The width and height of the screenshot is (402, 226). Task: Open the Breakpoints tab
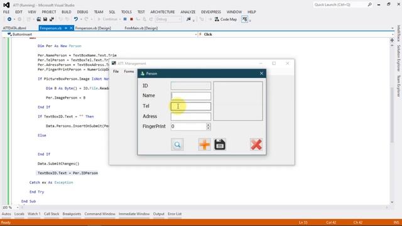tap(72, 214)
